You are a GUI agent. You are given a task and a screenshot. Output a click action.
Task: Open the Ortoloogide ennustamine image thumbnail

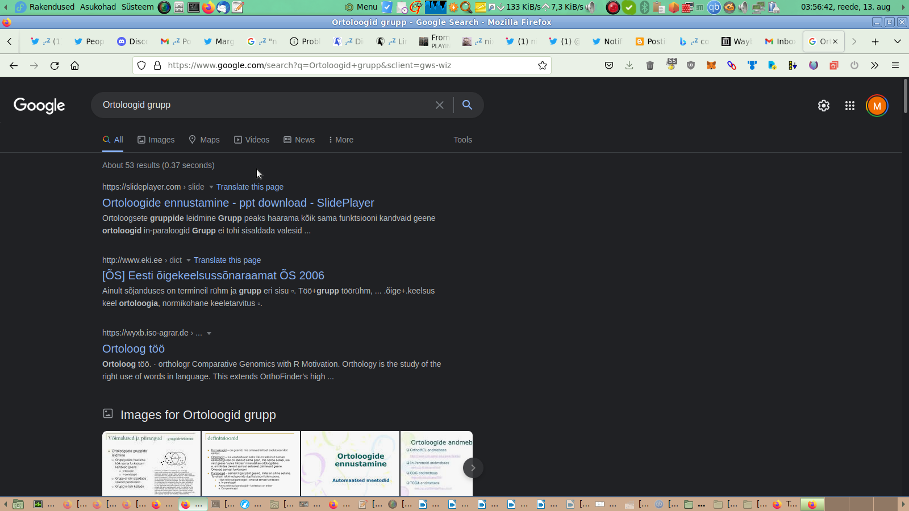350,464
